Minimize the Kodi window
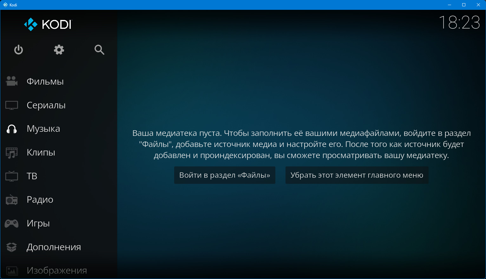 (450, 5)
